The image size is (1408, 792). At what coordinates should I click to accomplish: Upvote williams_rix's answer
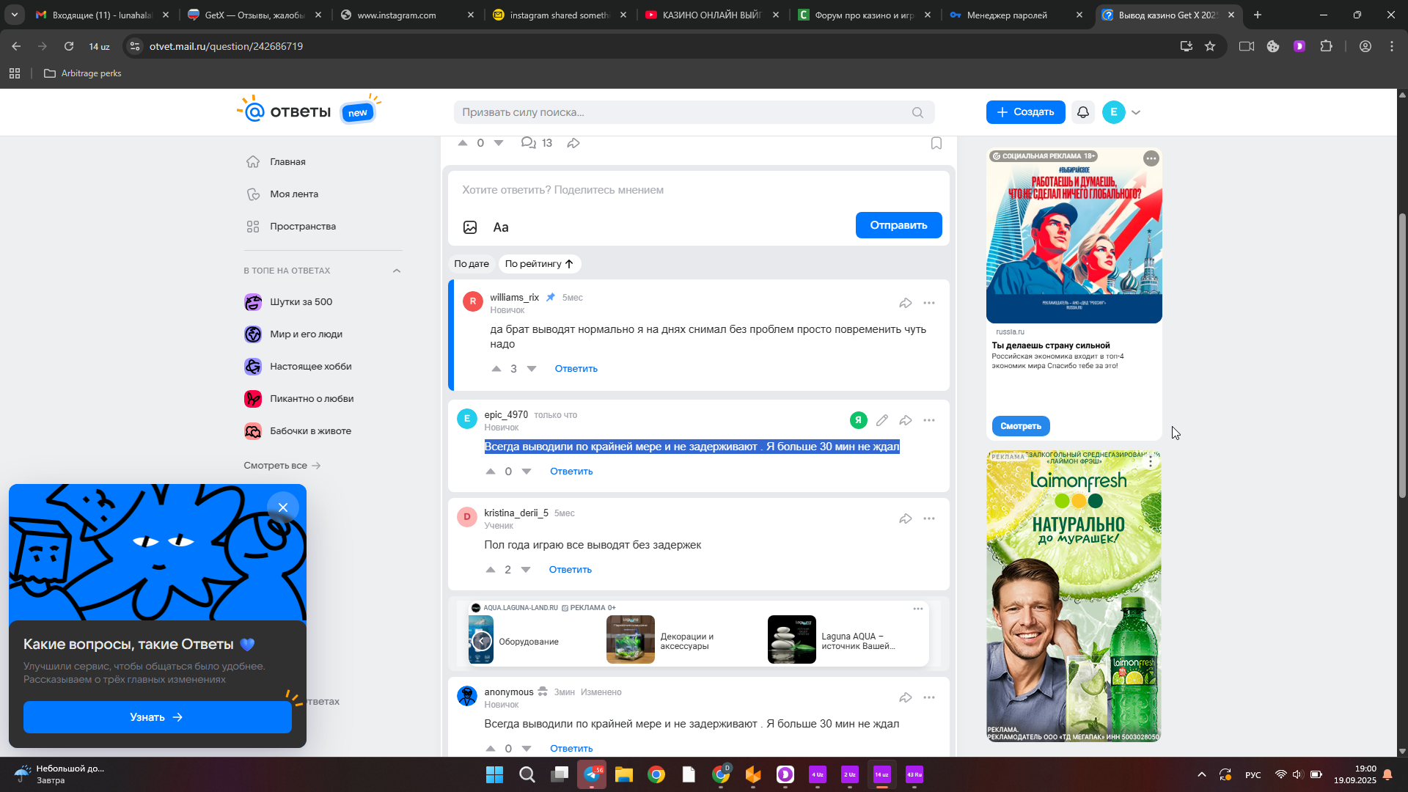496,369
